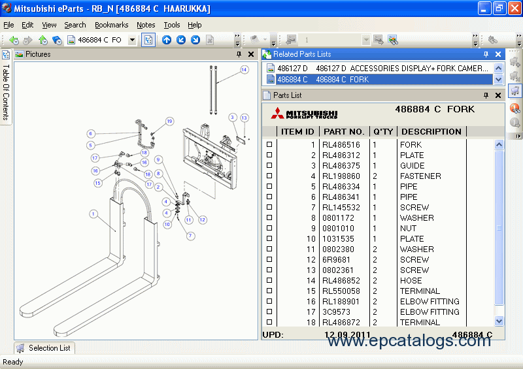
Task: Check the box for item 3 GUIDE
Action: pyautogui.click(x=269, y=165)
